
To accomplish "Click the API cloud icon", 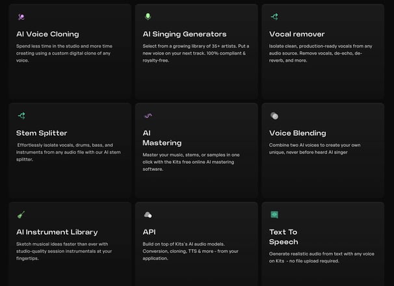I will [148, 215].
